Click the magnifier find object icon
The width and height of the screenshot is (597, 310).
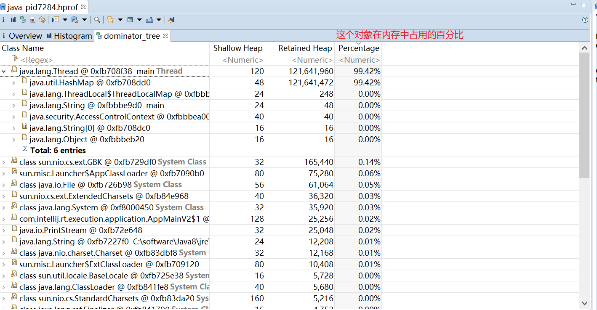point(97,20)
